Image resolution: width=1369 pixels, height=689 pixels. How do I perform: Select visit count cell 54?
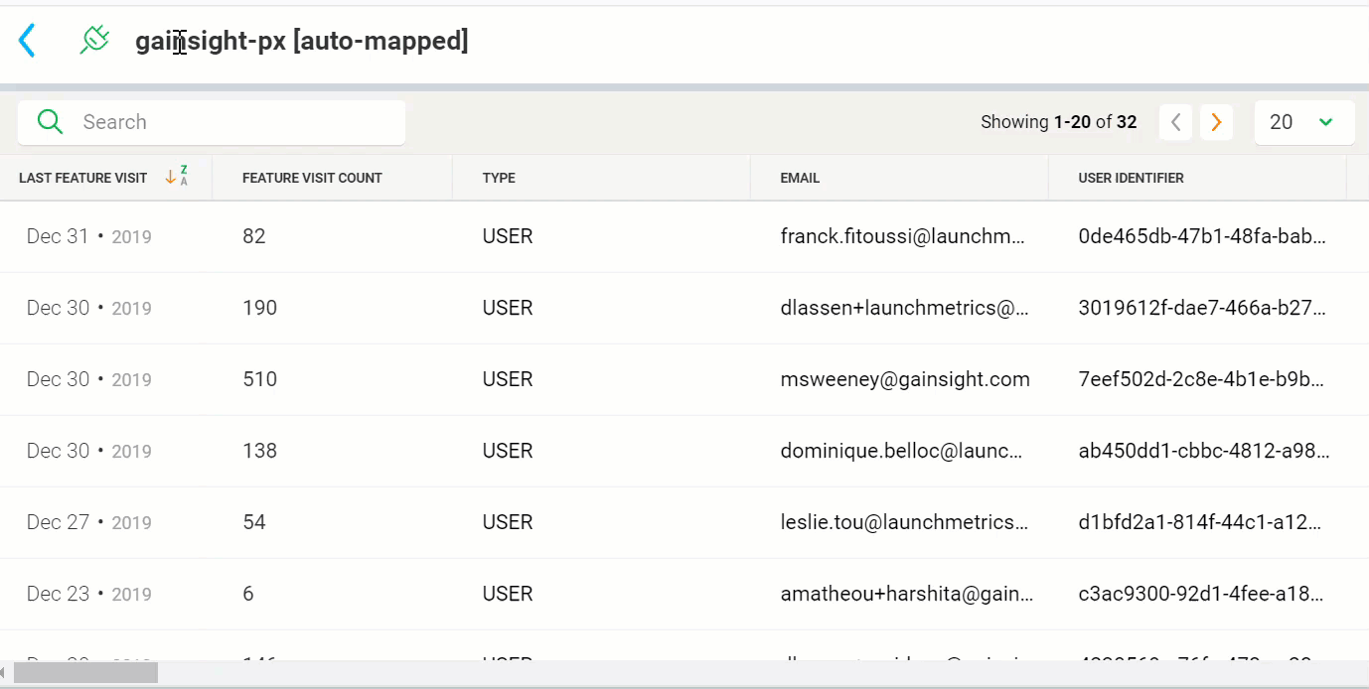pyautogui.click(x=254, y=522)
